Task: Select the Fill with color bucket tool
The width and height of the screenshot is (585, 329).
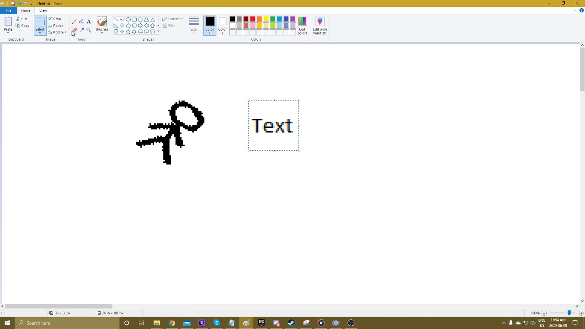Action: point(81,21)
